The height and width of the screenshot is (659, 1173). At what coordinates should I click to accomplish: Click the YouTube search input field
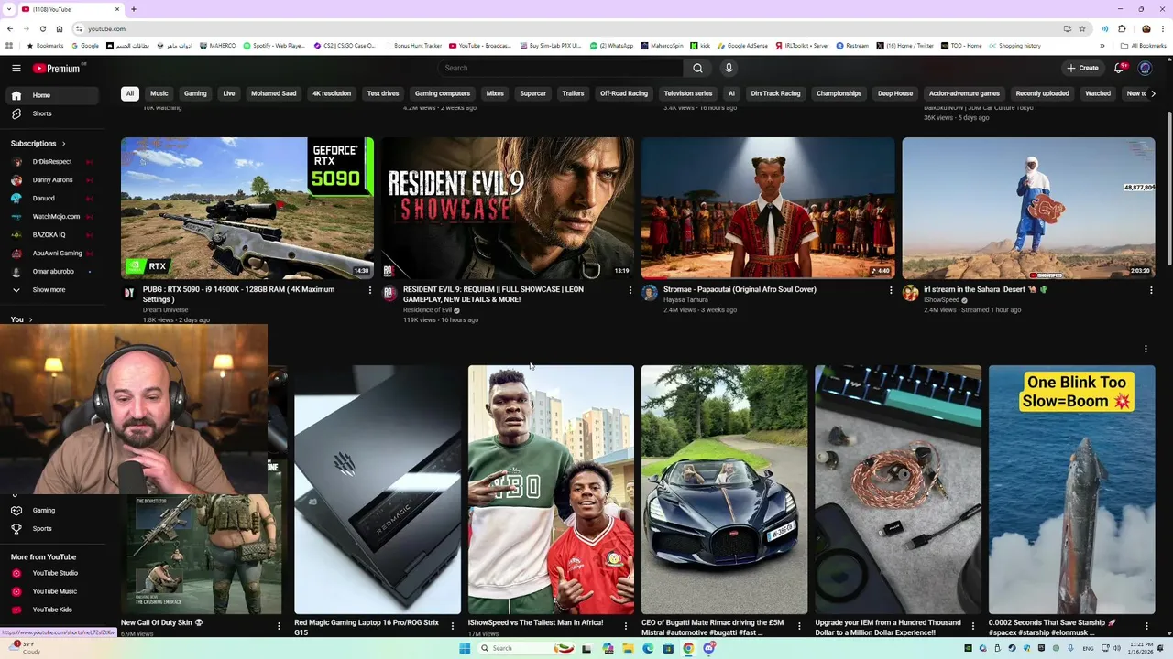(561, 68)
